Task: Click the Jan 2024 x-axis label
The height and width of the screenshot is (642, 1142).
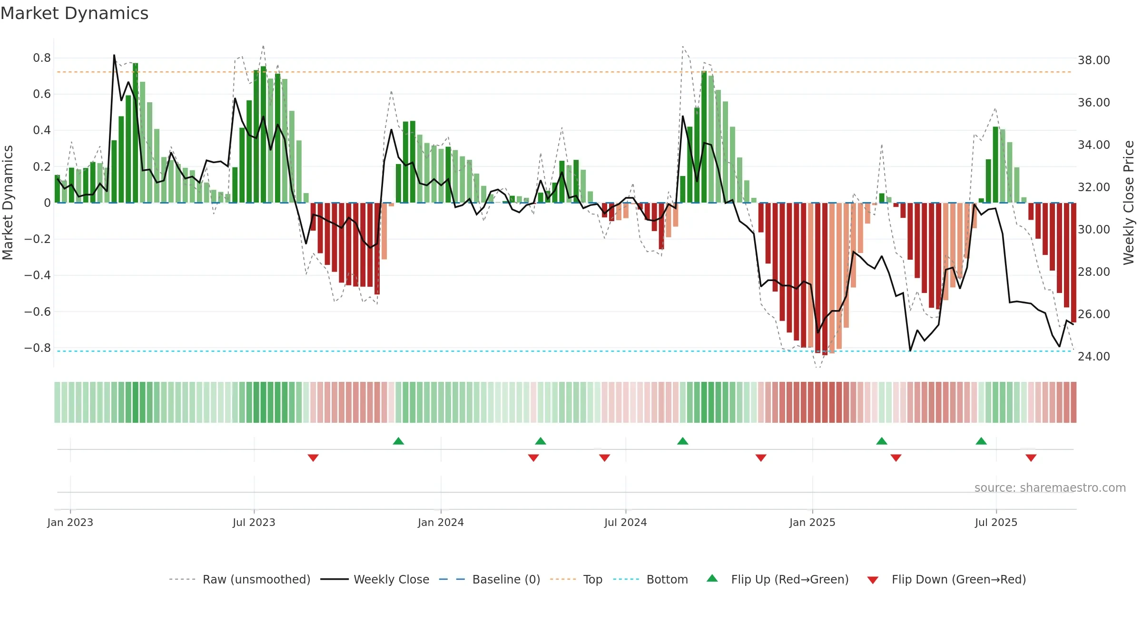Action: click(x=441, y=522)
